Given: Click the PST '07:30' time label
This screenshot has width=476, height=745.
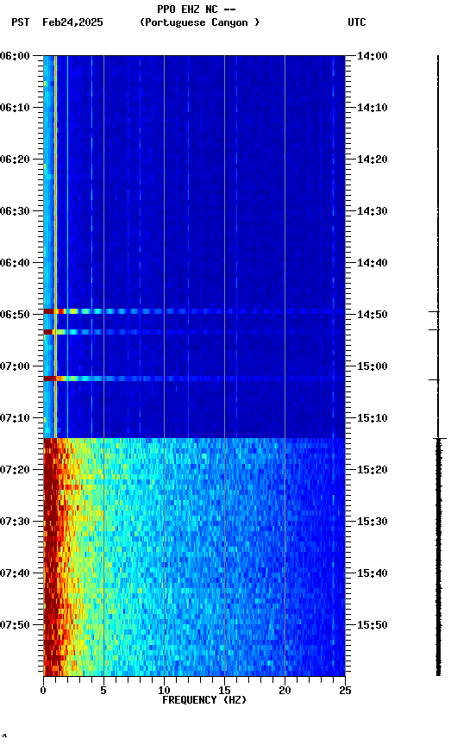Looking at the screenshot, I should pos(15,522).
